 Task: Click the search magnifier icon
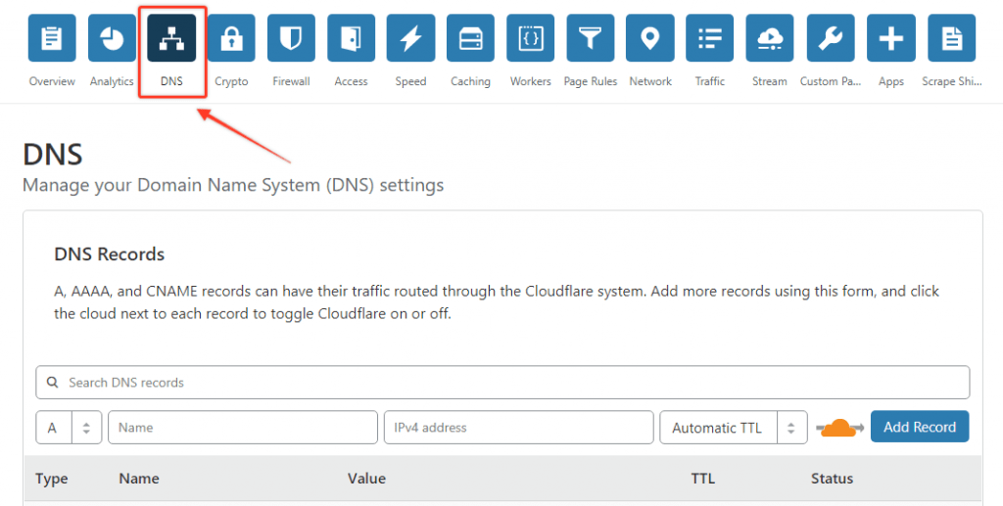click(53, 382)
